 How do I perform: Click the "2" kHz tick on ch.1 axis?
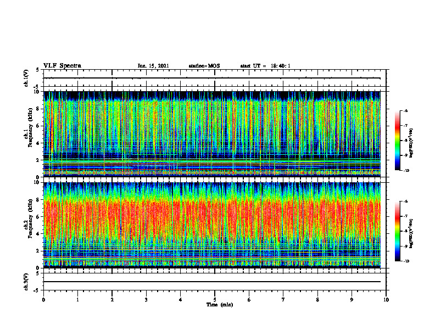[x=38, y=160]
